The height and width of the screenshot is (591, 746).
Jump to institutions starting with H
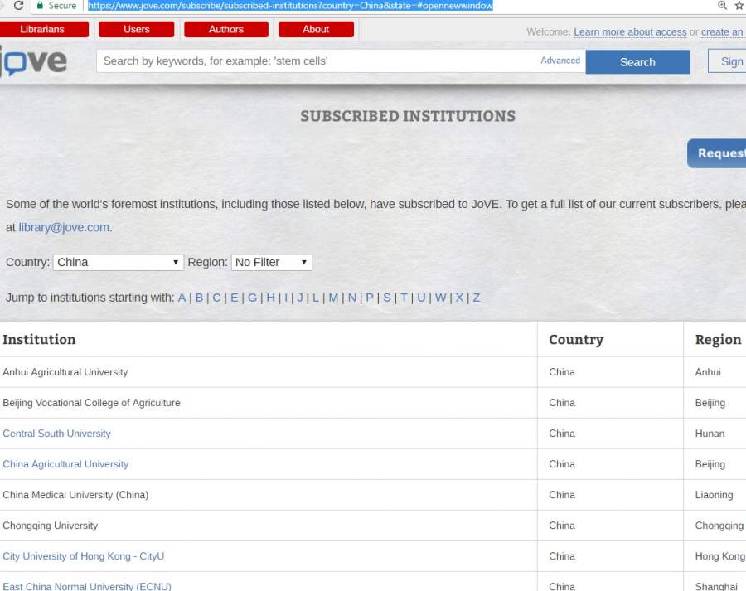pyautogui.click(x=270, y=298)
